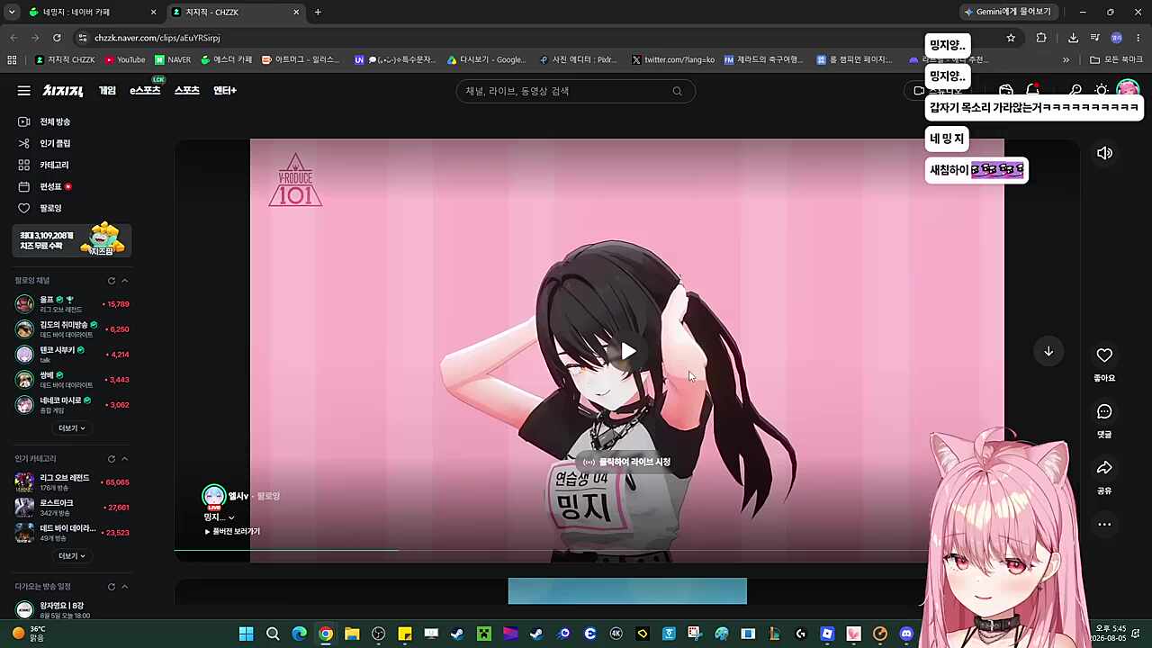Open 전체 방송 in the sidebar
This screenshot has width=1152, height=648.
pos(55,121)
